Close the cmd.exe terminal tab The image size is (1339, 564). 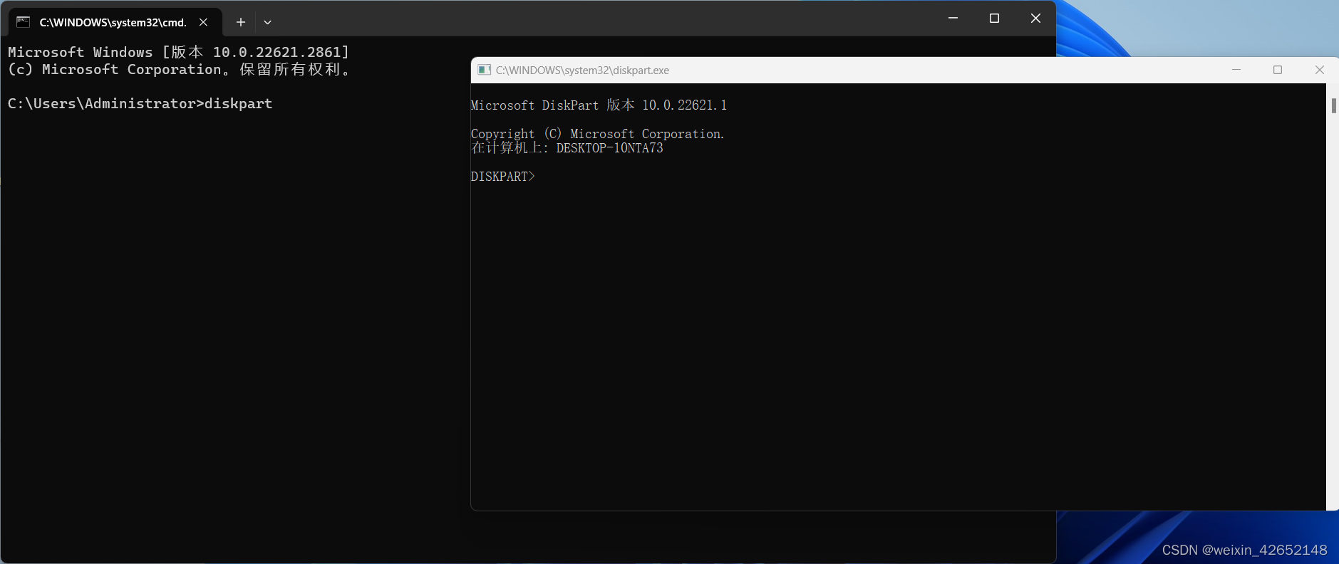(204, 22)
